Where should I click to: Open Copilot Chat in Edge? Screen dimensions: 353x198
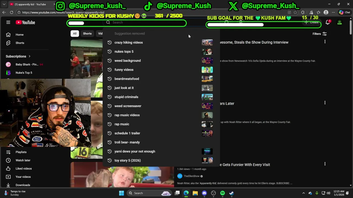344,12
